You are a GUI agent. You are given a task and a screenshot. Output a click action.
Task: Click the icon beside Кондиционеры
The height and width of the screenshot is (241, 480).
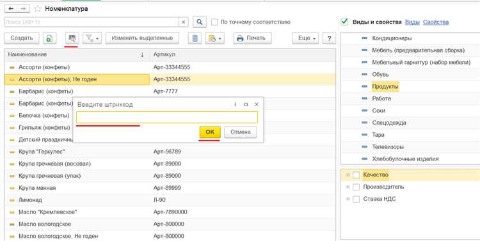coord(364,38)
